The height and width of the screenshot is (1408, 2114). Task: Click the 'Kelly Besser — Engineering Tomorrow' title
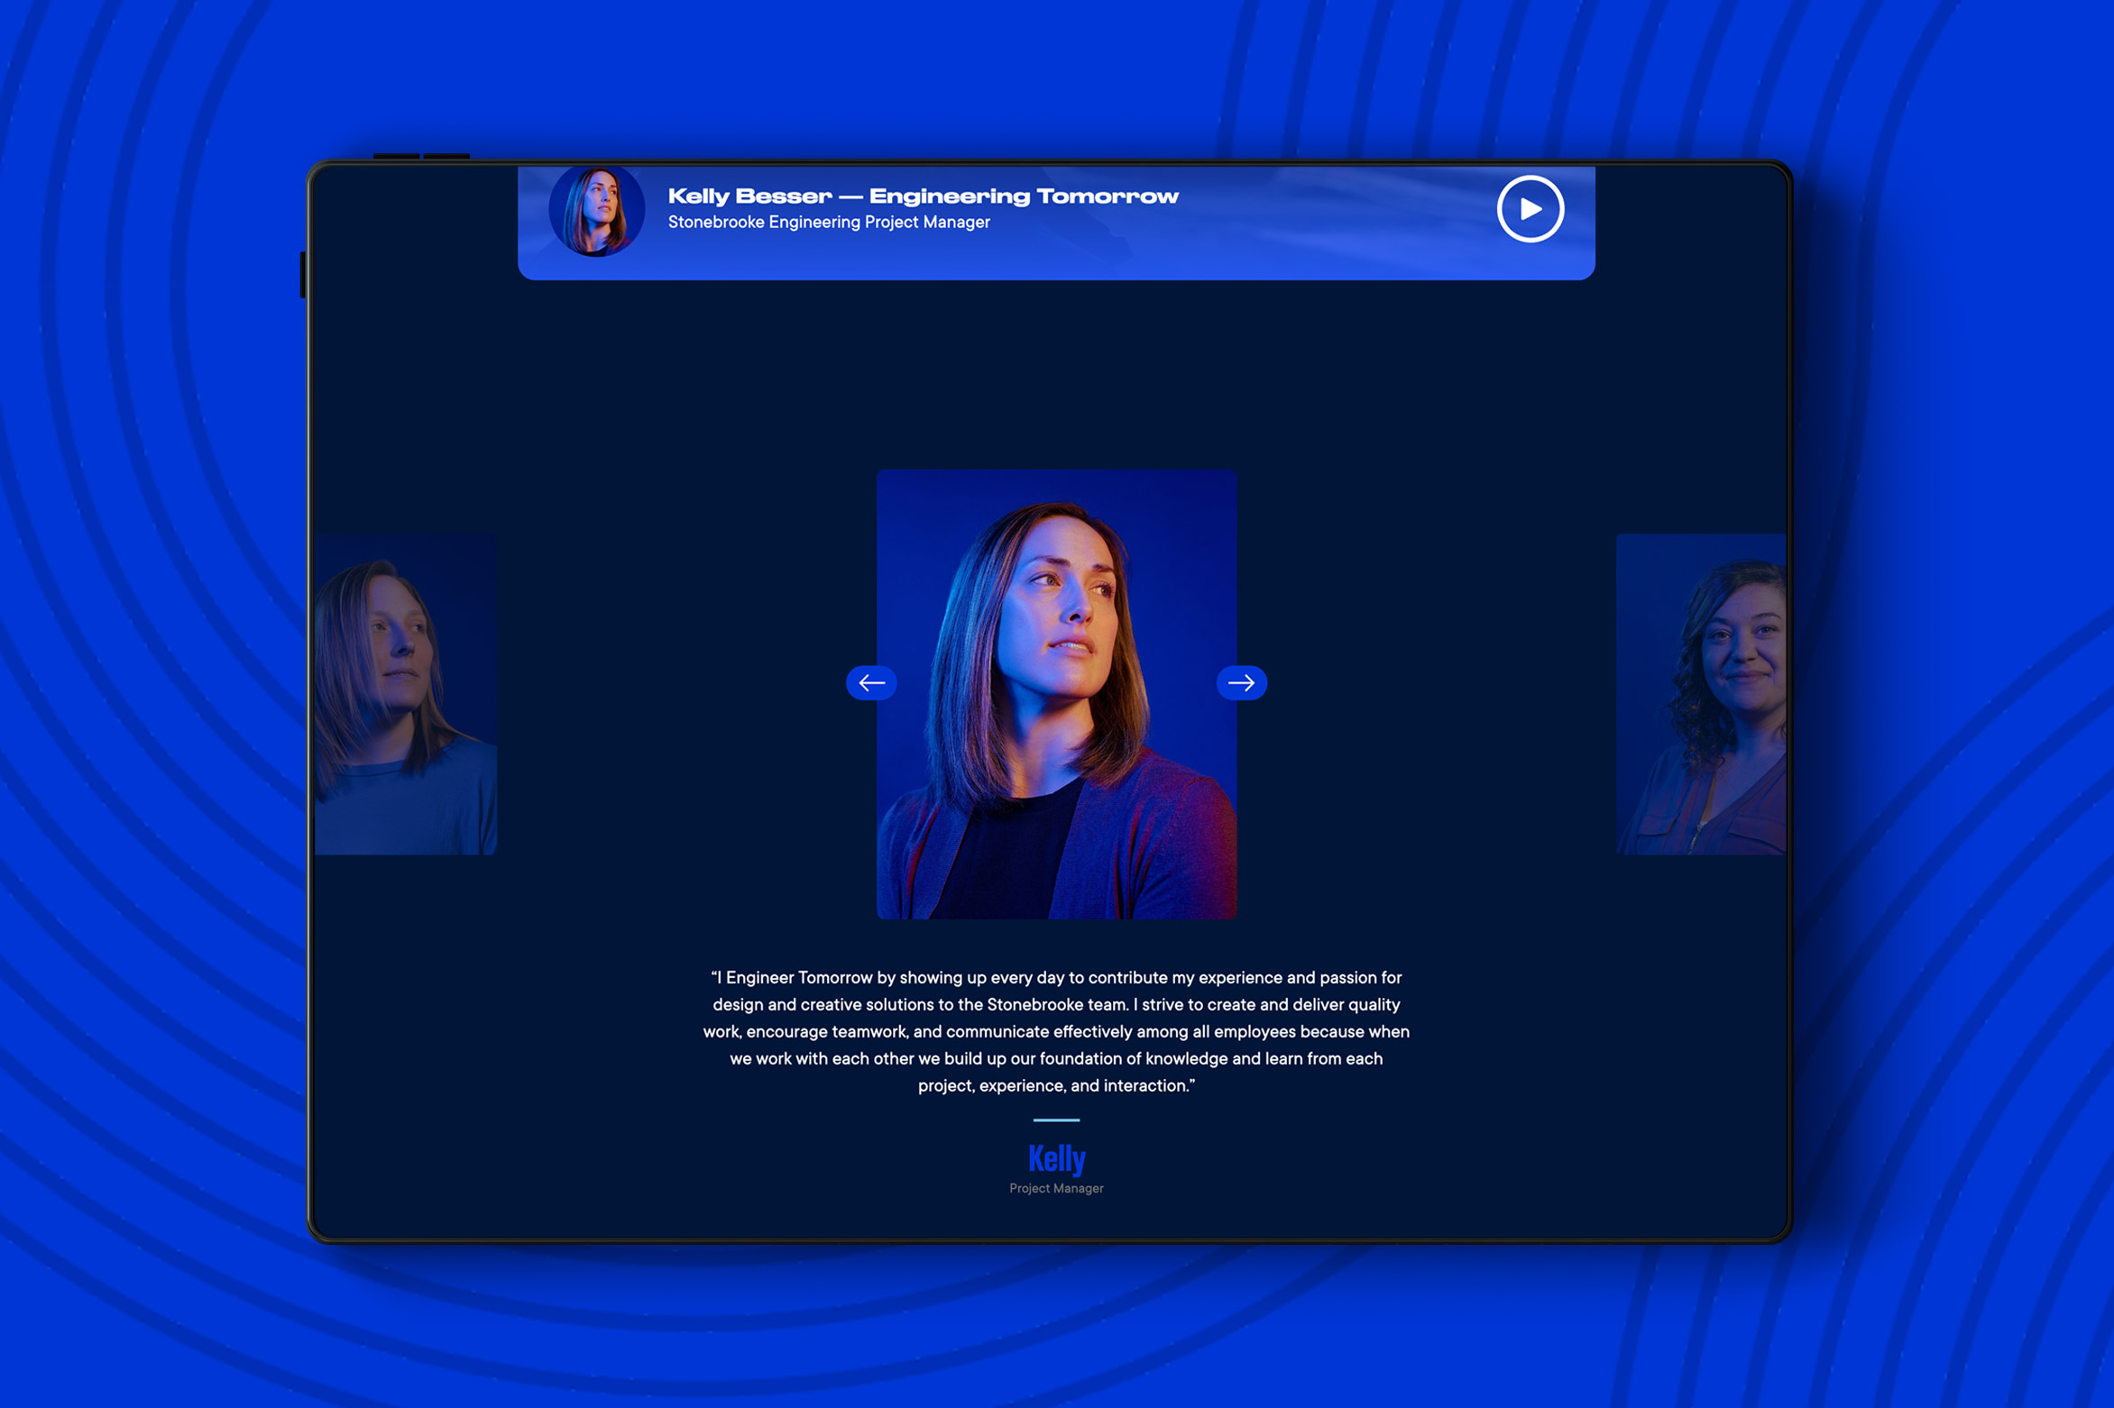923,196
